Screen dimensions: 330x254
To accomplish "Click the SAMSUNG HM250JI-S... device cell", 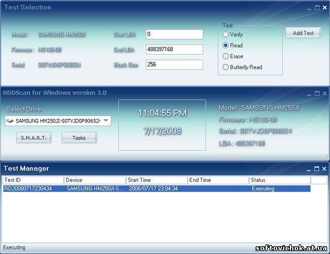I will 95,189.
